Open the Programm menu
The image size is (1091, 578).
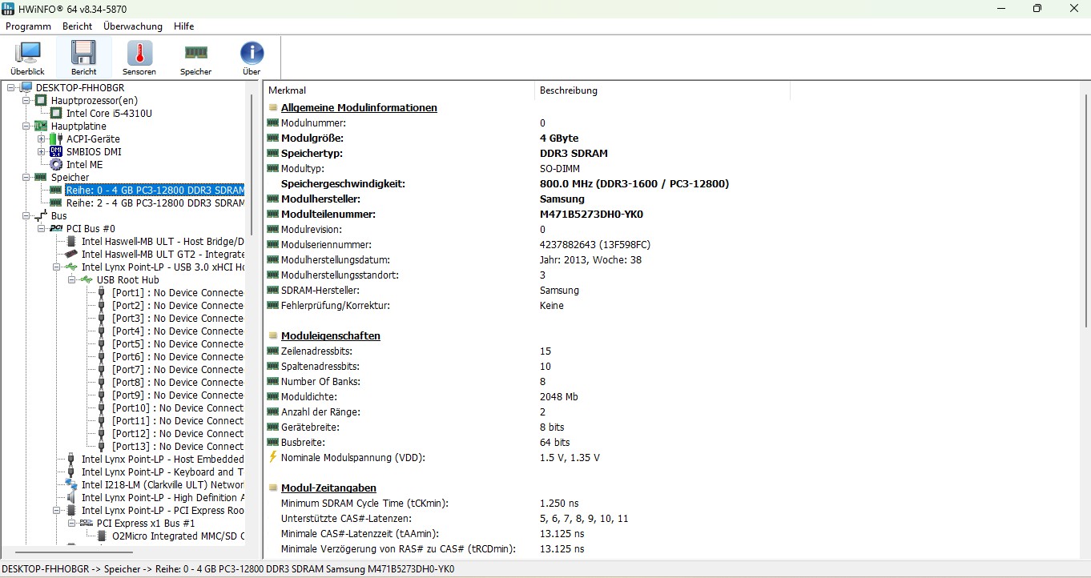pyautogui.click(x=28, y=26)
